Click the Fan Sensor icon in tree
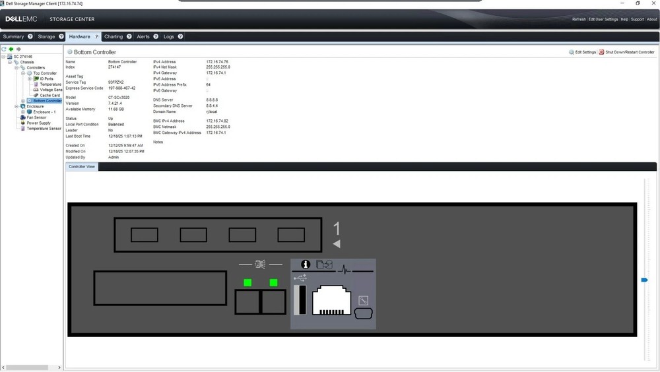The image size is (660, 372). 22,117
